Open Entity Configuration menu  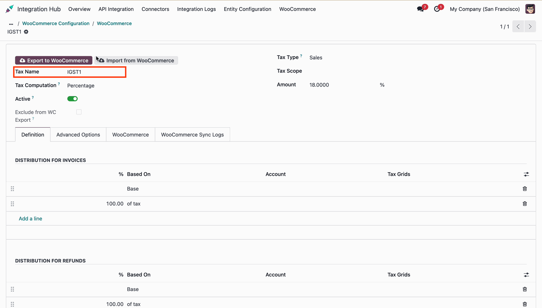(x=248, y=9)
